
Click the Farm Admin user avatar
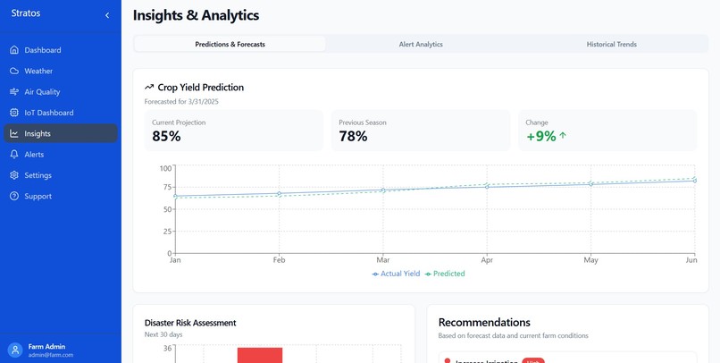pos(14,350)
